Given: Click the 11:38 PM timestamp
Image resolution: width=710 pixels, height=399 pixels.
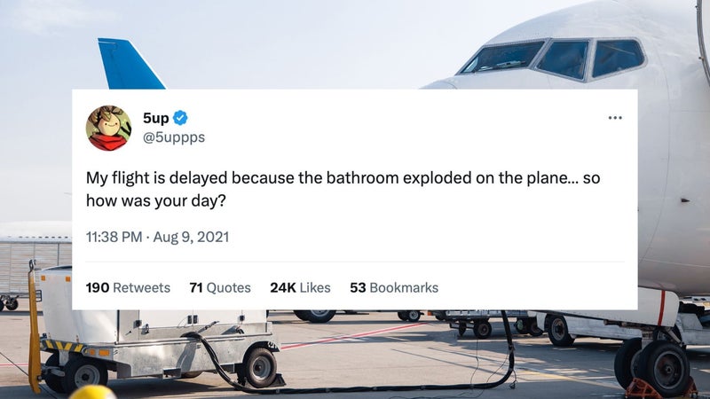Looking at the screenshot, I should (x=115, y=237).
